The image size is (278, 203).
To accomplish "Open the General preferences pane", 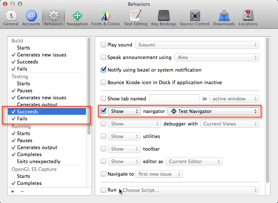I will tap(11, 18).
